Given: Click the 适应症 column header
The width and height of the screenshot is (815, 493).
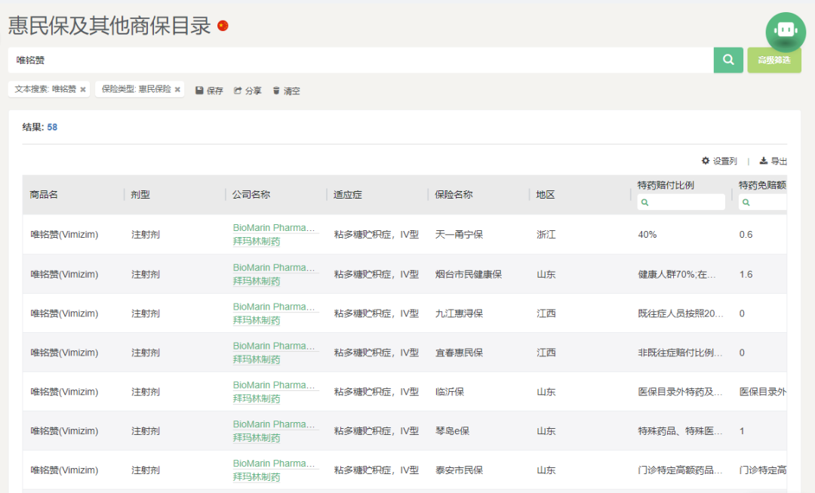Looking at the screenshot, I should 348,195.
